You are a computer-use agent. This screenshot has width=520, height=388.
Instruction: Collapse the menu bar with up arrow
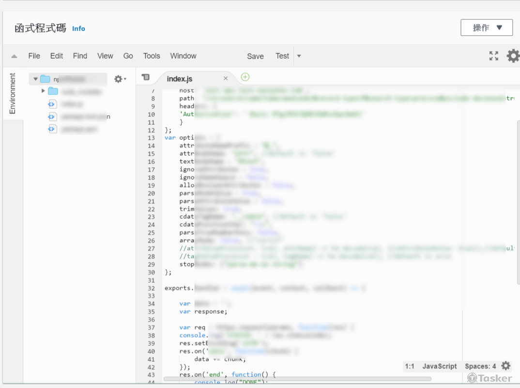coord(14,56)
